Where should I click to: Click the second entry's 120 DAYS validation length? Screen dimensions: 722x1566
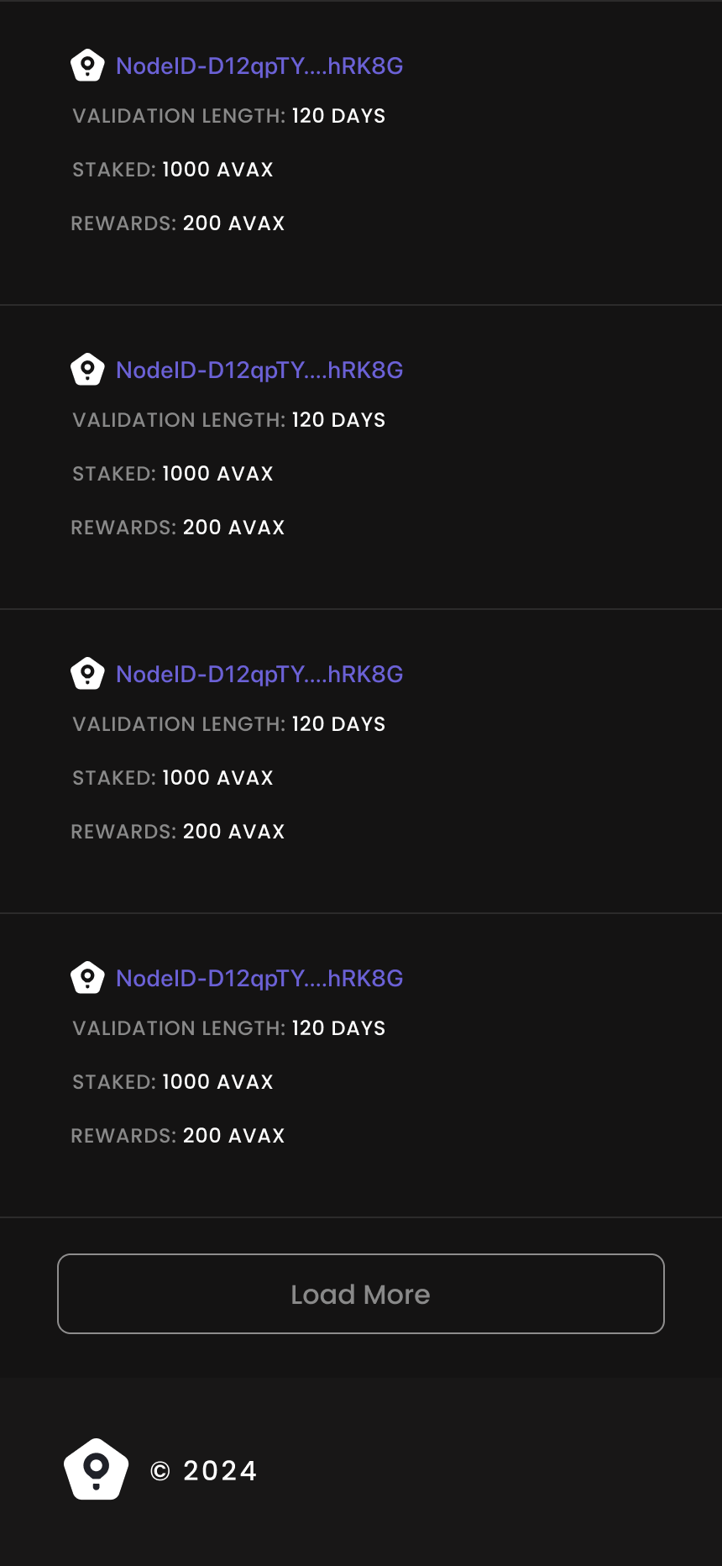(x=338, y=420)
